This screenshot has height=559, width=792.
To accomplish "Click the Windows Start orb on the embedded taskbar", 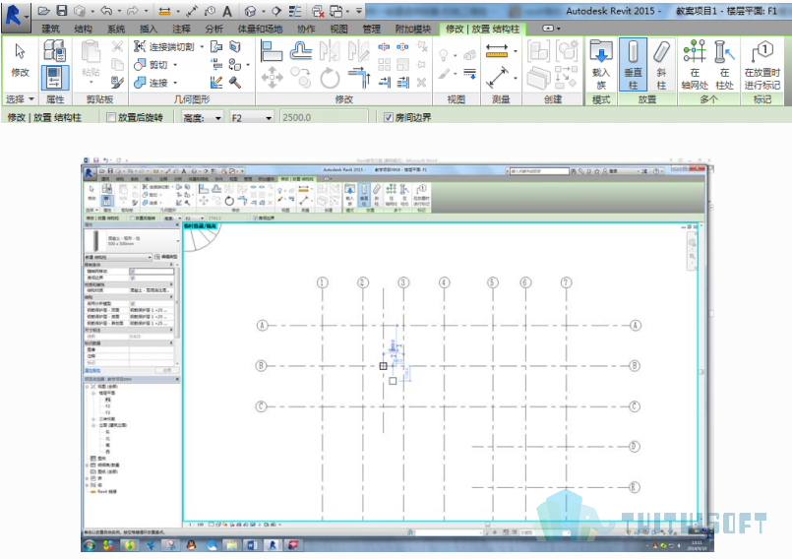I will click(x=90, y=545).
